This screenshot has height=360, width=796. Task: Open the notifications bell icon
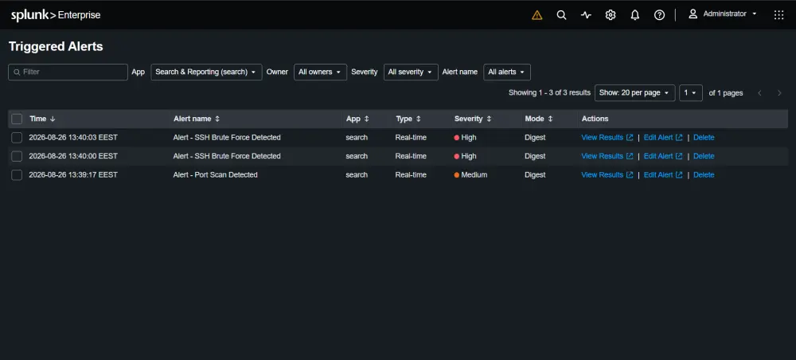coord(634,15)
